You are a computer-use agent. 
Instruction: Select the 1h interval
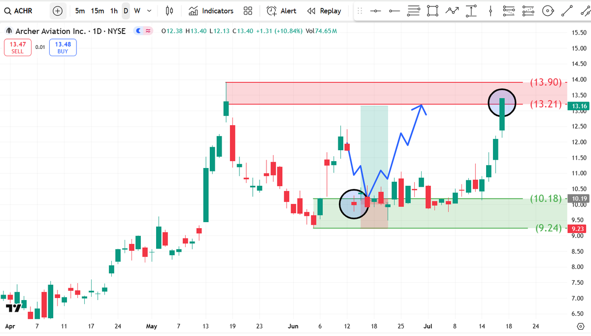tap(114, 11)
